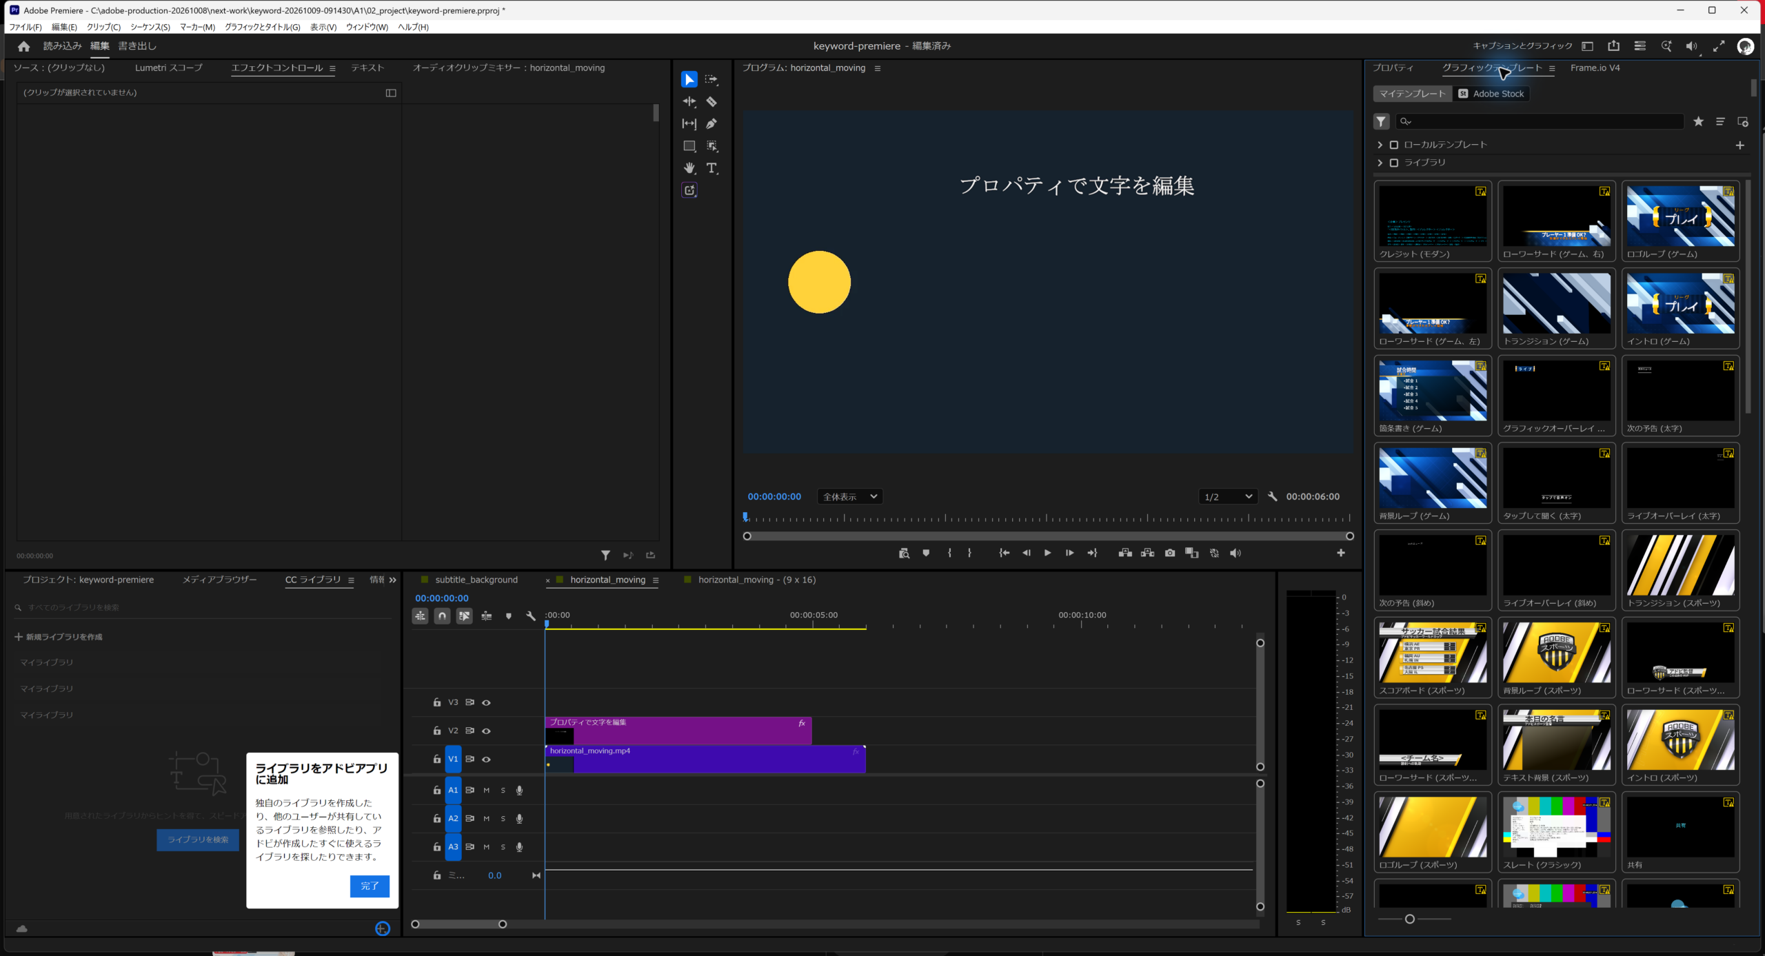1765x956 pixels.
Task: Expand the ローカルテンプレート folder
Action: coord(1380,145)
